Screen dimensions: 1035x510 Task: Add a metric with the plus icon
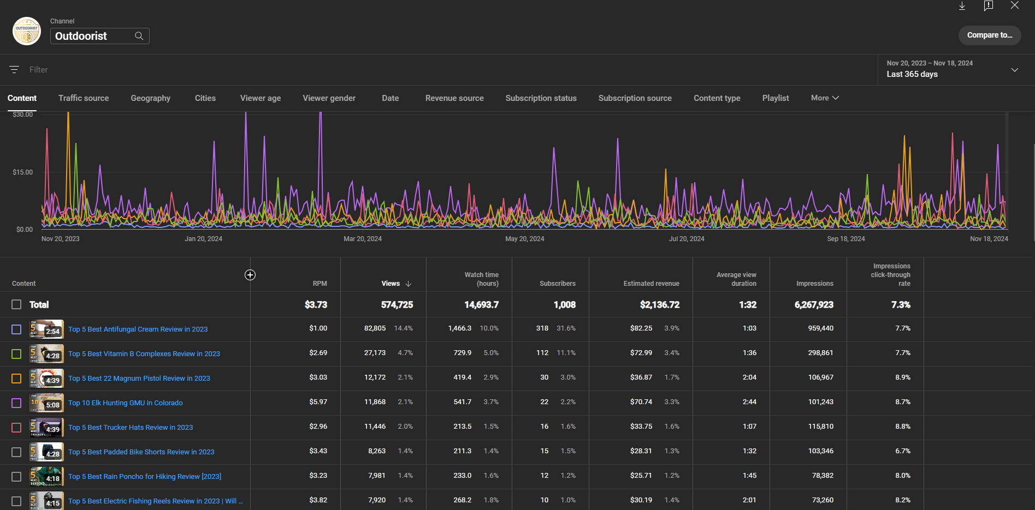point(250,275)
